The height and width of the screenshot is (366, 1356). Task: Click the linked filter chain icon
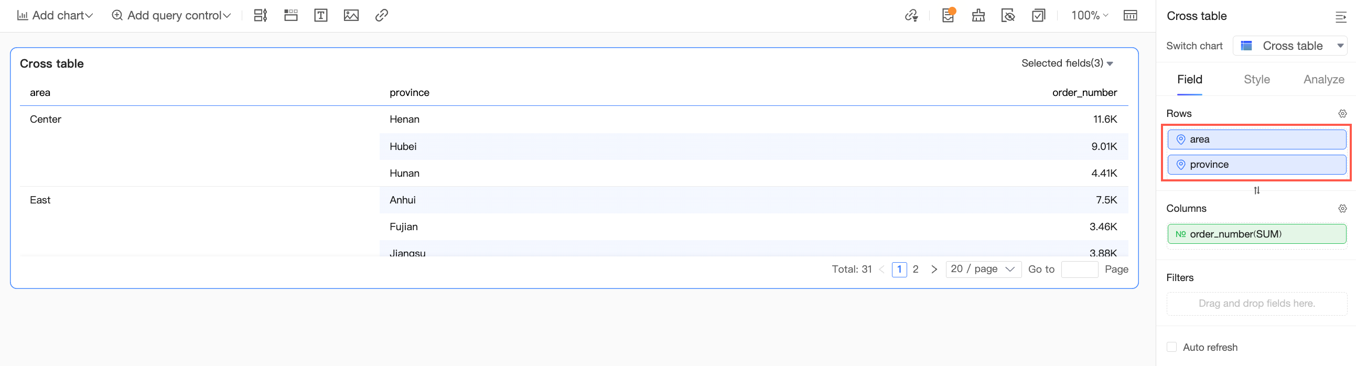tap(911, 15)
